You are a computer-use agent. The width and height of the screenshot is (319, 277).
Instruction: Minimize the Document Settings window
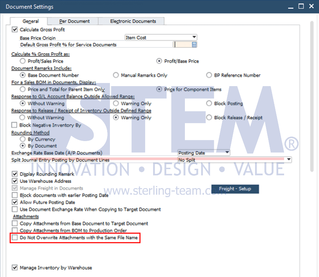pos(291,7)
